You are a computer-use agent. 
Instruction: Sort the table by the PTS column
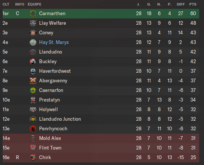193,4
